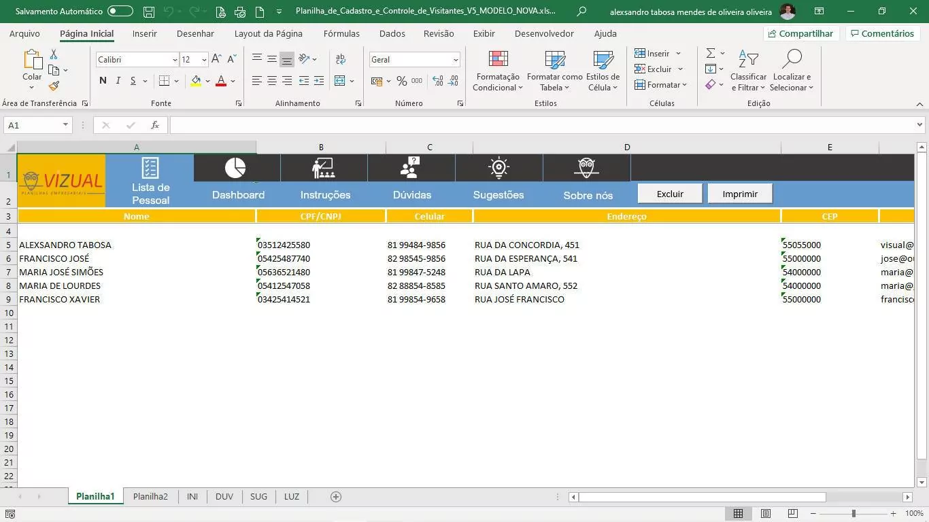Click the zoom slider handle
The image size is (929, 522).
[x=854, y=513]
